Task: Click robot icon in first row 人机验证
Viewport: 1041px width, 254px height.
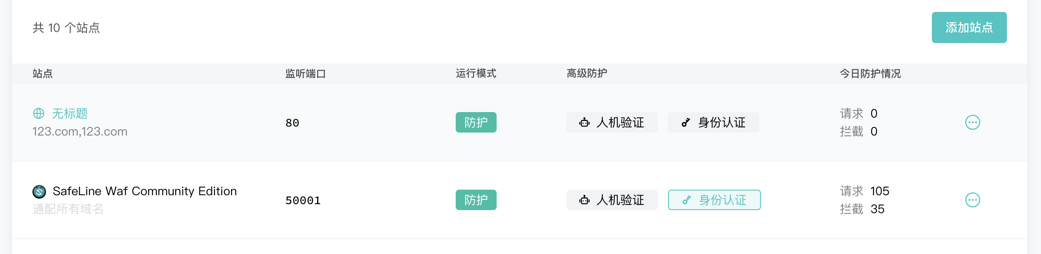Action: coord(584,123)
